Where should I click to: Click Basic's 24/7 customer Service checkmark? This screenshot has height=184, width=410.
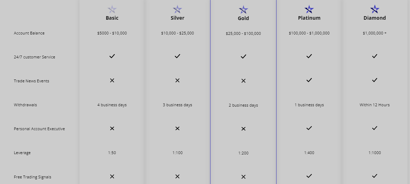click(x=112, y=56)
